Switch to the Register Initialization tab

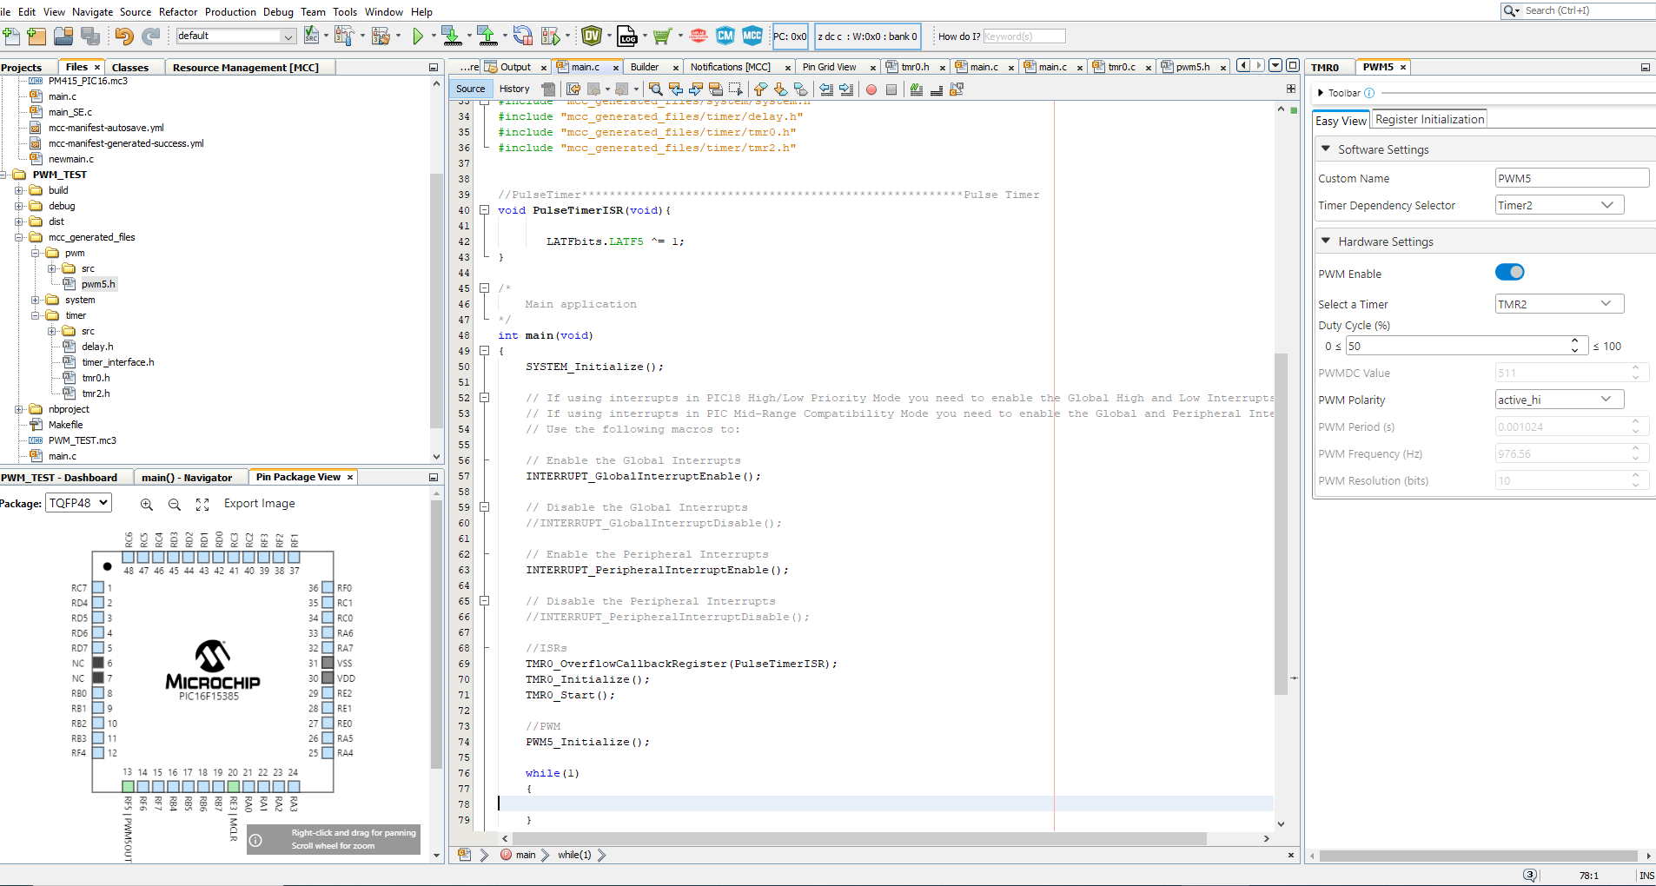(x=1429, y=120)
